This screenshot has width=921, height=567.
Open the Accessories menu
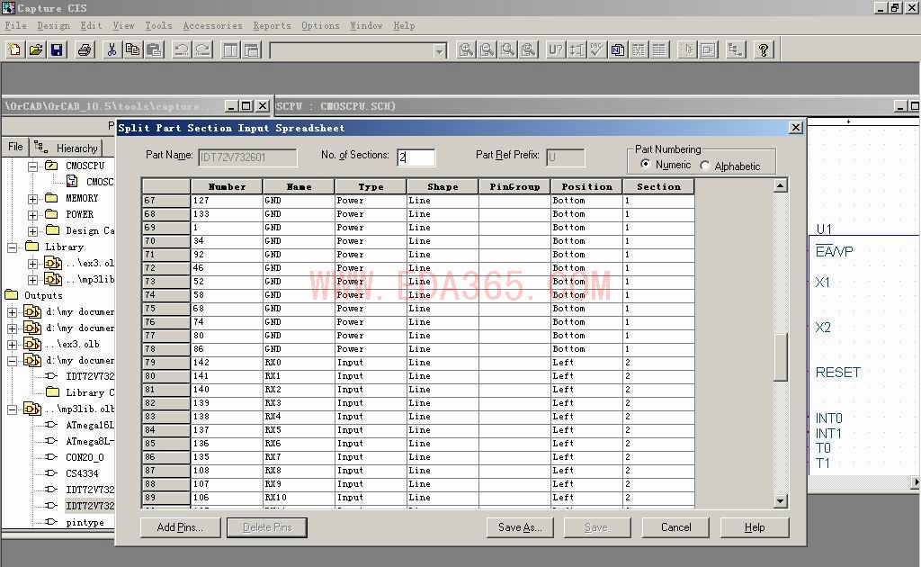tap(212, 26)
